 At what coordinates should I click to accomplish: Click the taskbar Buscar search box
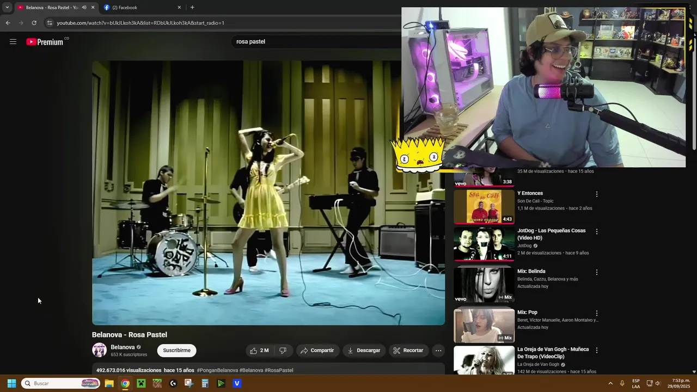click(61, 383)
